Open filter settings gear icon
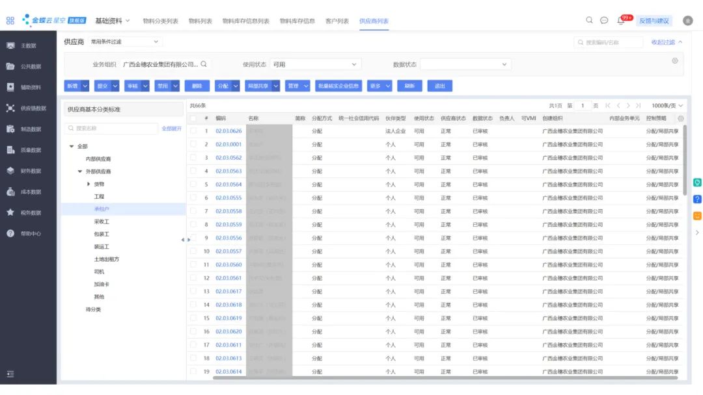This screenshot has height=395, width=703. [675, 61]
